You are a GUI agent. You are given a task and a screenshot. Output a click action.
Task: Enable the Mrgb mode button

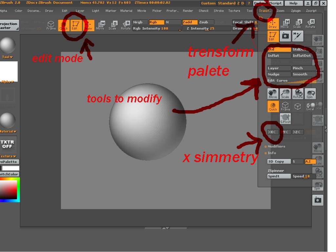(x=140, y=22)
